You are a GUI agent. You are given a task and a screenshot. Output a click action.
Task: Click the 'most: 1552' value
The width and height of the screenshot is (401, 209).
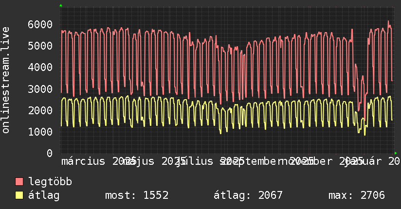pyautogui.click(x=137, y=195)
